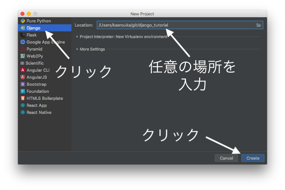
Task: Click the Location input field
Action: (160, 25)
